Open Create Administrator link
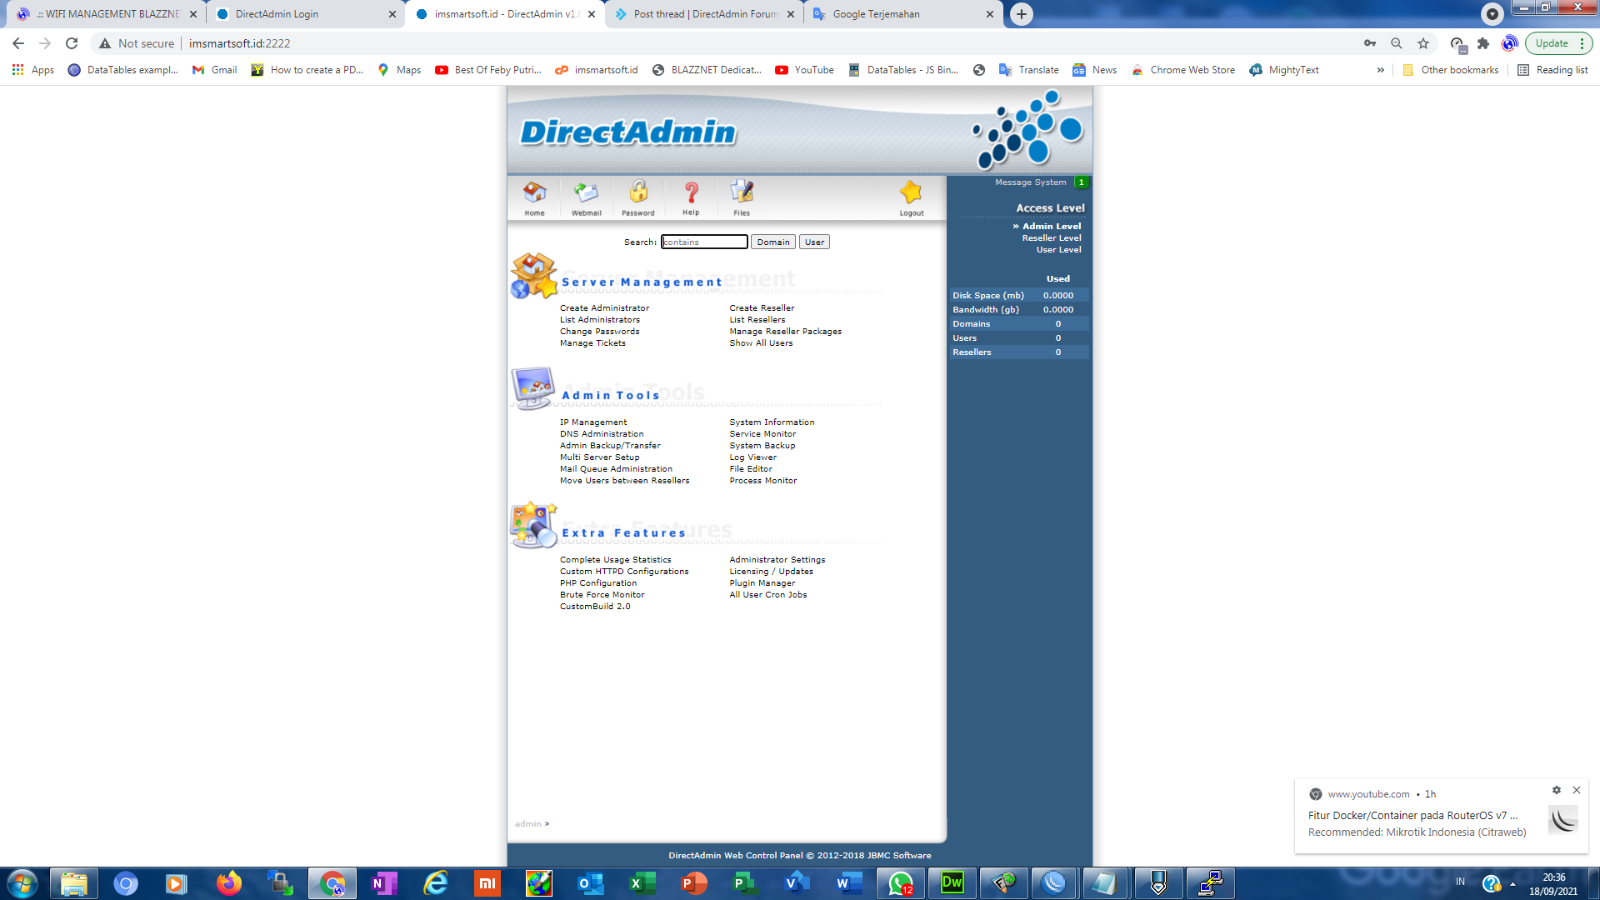Image resolution: width=1600 pixels, height=900 pixels. (x=604, y=308)
